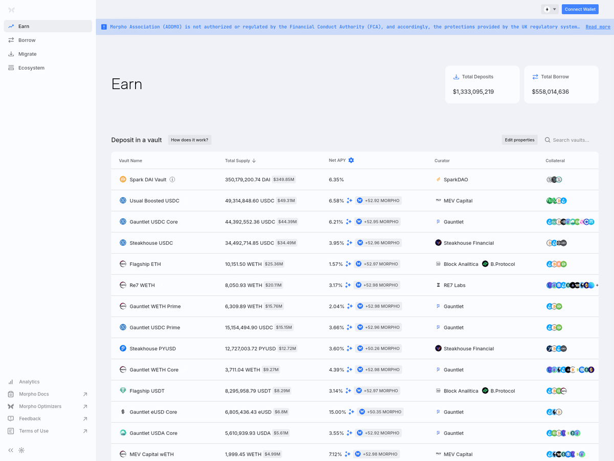Viewport: 614px width, 461px height.
Task: Click the Gauntlet USDA Core token icon
Action: [x=123, y=433]
